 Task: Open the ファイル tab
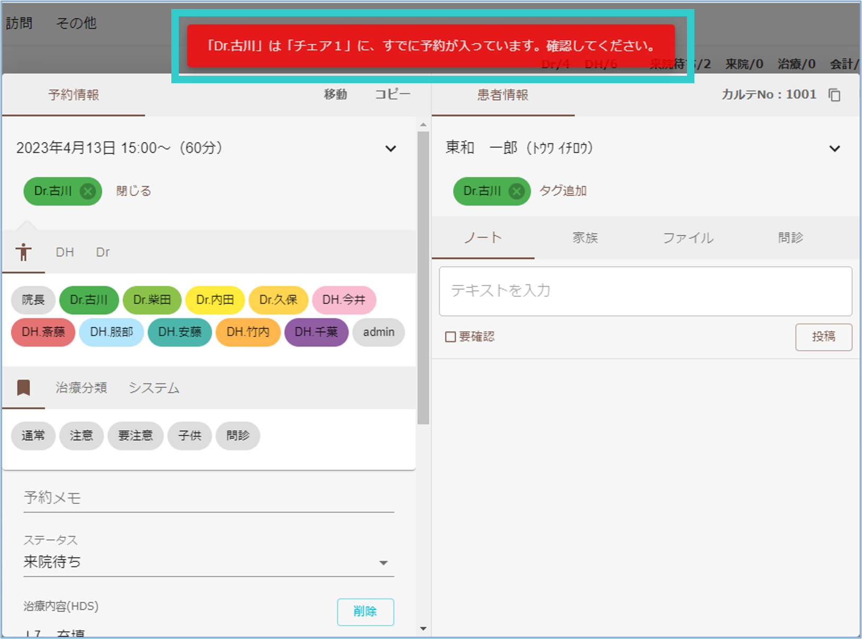687,238
